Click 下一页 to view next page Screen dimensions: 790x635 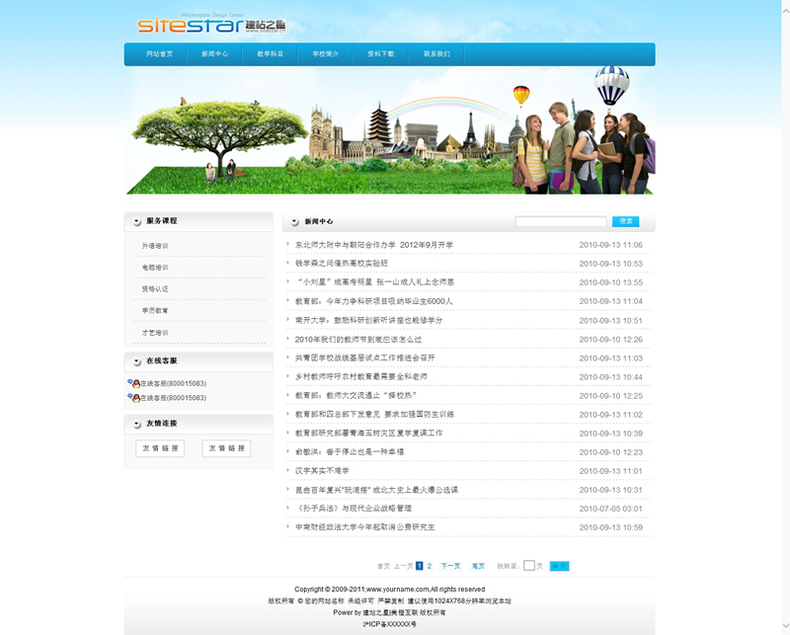point(450,566)
